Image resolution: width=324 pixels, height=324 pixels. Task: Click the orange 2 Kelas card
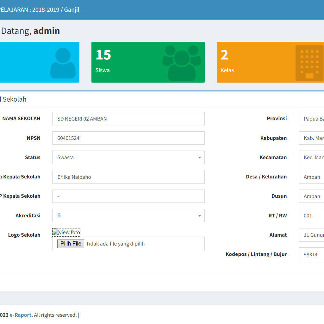pyautogui.click(x=270, y=62)
